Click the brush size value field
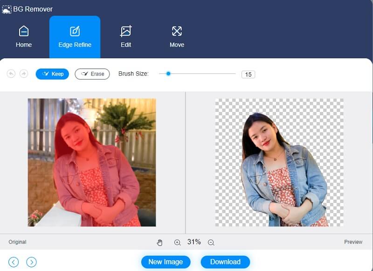This screenshot has height=271, width=373. (249, 74)
